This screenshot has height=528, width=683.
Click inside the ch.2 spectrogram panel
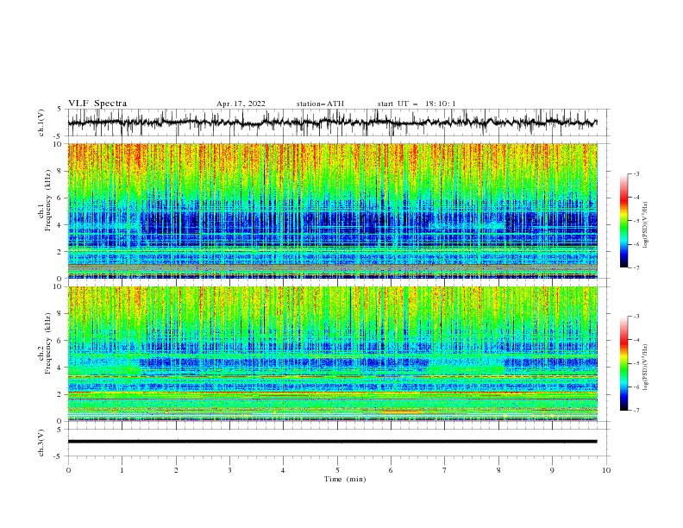tap(332, 354)
